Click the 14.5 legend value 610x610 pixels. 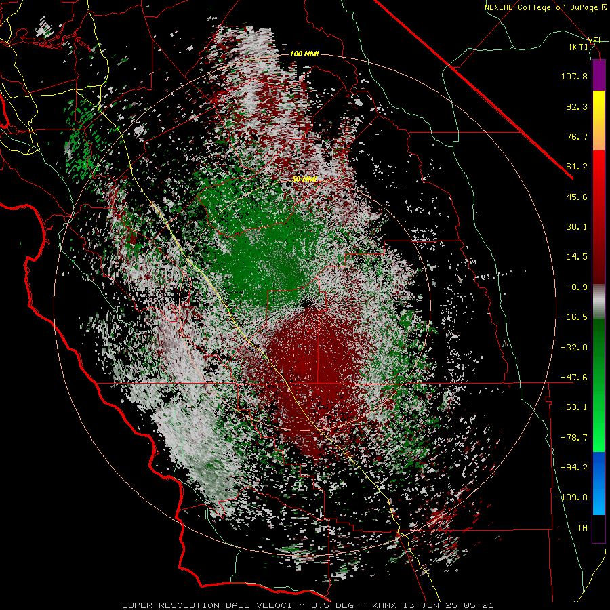coord(577,257)
